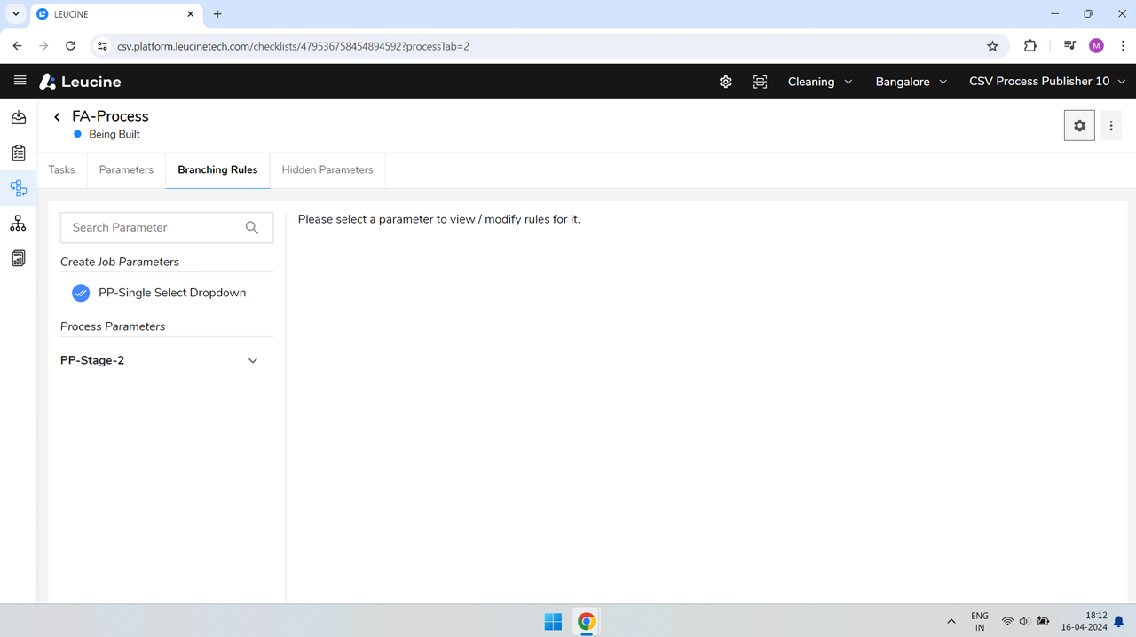Open the battery tray icon
Viewport: 1136px width, 637px height.
click(1044, 622)
